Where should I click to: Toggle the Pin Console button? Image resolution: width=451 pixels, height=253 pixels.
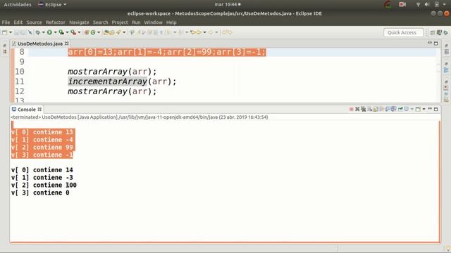coord(400,110)
